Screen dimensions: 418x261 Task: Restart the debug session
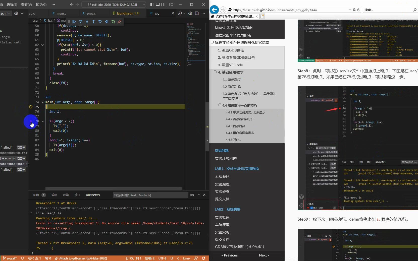113,22
